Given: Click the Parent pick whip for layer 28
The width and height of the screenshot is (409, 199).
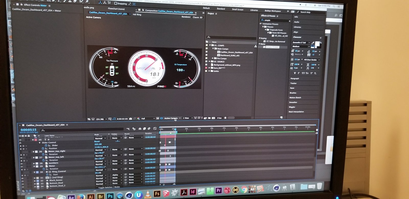Looking at the screenshot, I should 126,163.
